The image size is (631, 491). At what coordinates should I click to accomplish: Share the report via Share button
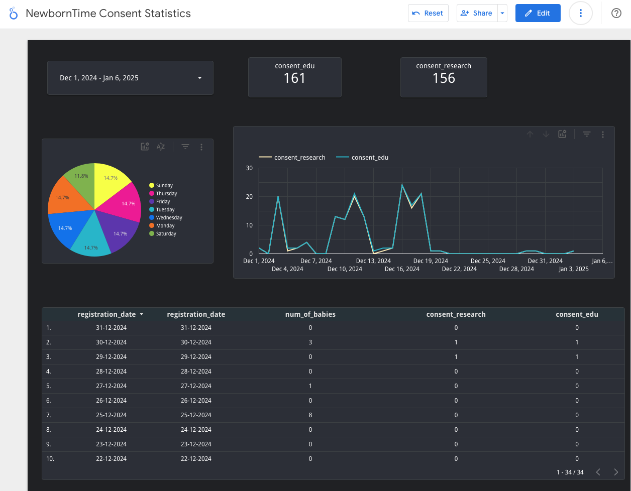coord(477,13)
